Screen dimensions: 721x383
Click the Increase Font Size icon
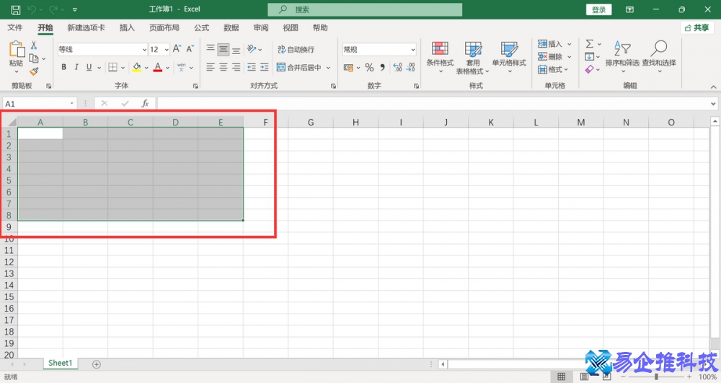pos(177,49)
